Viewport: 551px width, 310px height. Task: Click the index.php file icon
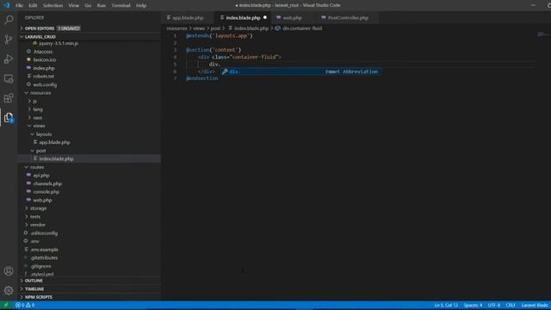[x=28, y=68]
